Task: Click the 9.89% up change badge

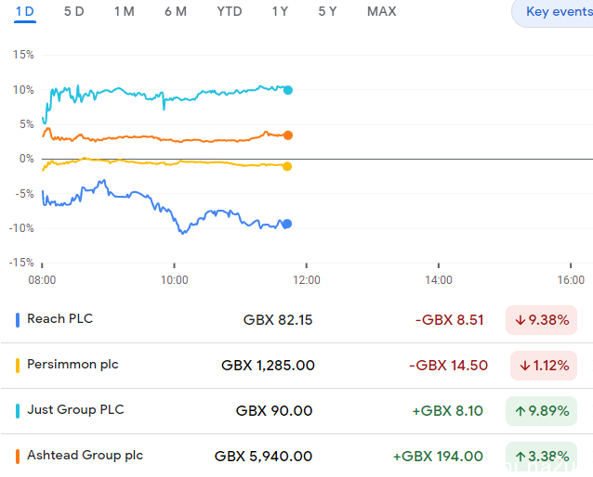Action: tap(541, 410)
